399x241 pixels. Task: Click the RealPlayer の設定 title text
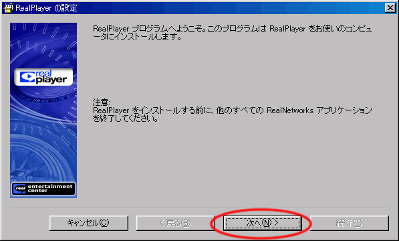coord(46,8)
